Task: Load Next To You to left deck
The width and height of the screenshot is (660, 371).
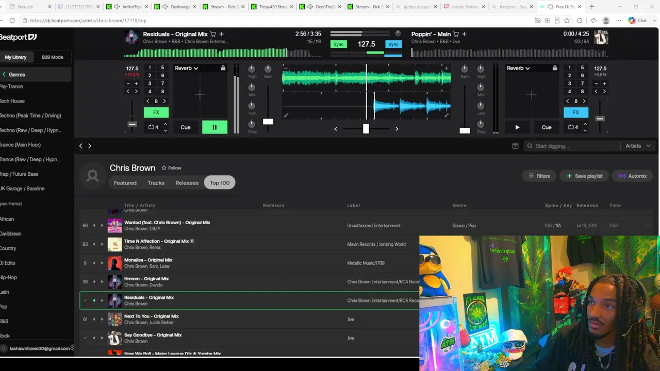Action: click(x=94, y=319)
